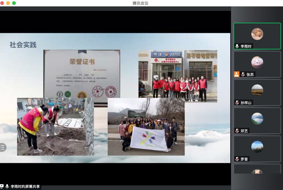Click the list icon on the slide's left edge
Viewport: 283px width, 190px height.
pyautogui.click(x=2, y=147)
